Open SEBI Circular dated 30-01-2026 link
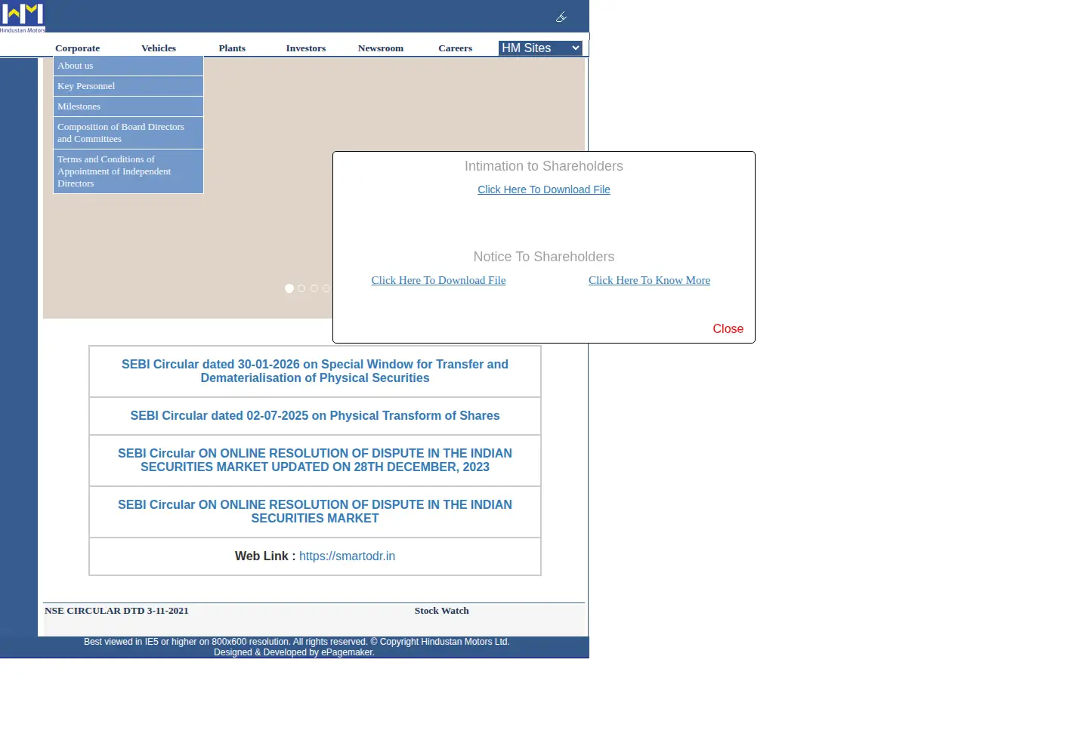This screenshot has width=1088, height=755. [x=315, y=371]
